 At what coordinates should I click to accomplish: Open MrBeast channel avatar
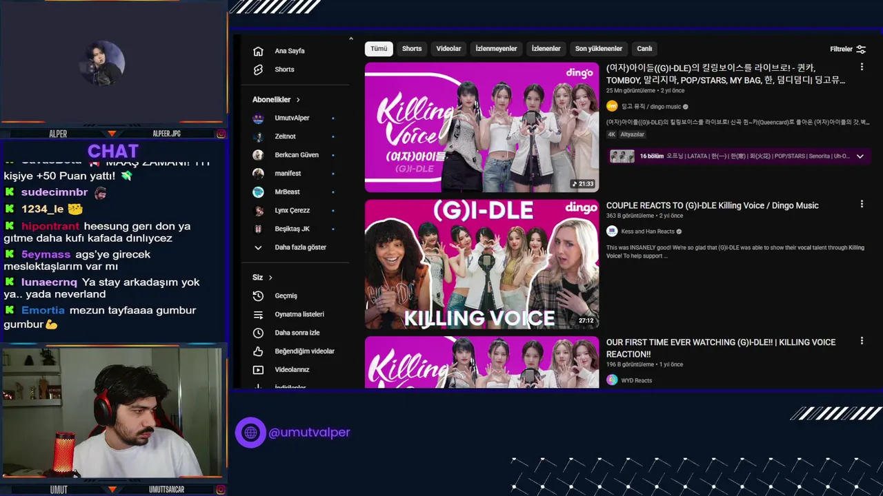click(258, 192)
